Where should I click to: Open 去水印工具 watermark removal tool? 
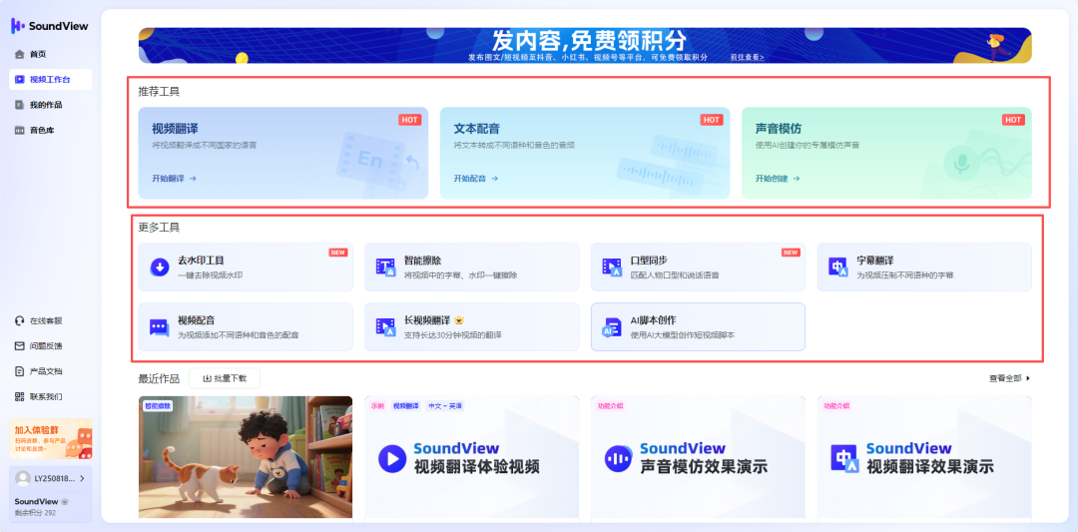(246, 267)
